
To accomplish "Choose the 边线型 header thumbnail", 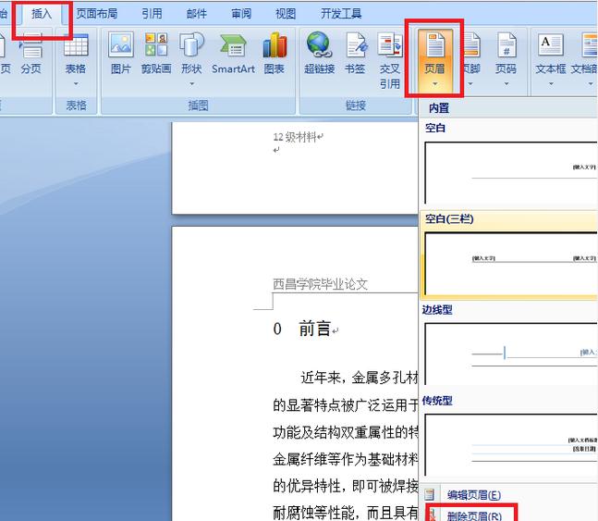I will [x=511, y=354].
